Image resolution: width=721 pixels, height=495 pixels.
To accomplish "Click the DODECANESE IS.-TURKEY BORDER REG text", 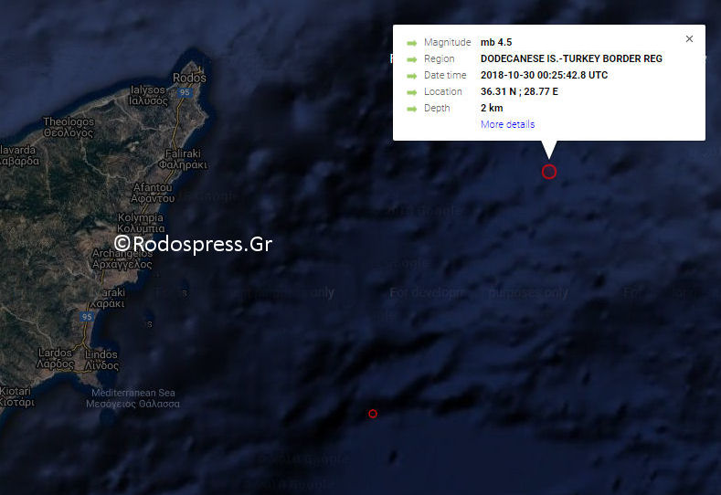I will tap(571, 58).
